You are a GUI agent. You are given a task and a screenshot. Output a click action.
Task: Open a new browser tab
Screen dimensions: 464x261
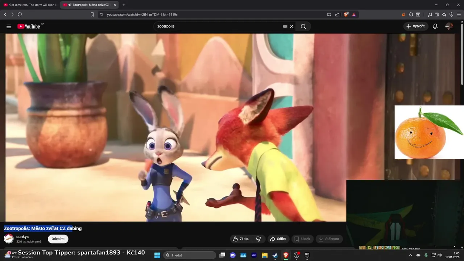click(124, 5)
